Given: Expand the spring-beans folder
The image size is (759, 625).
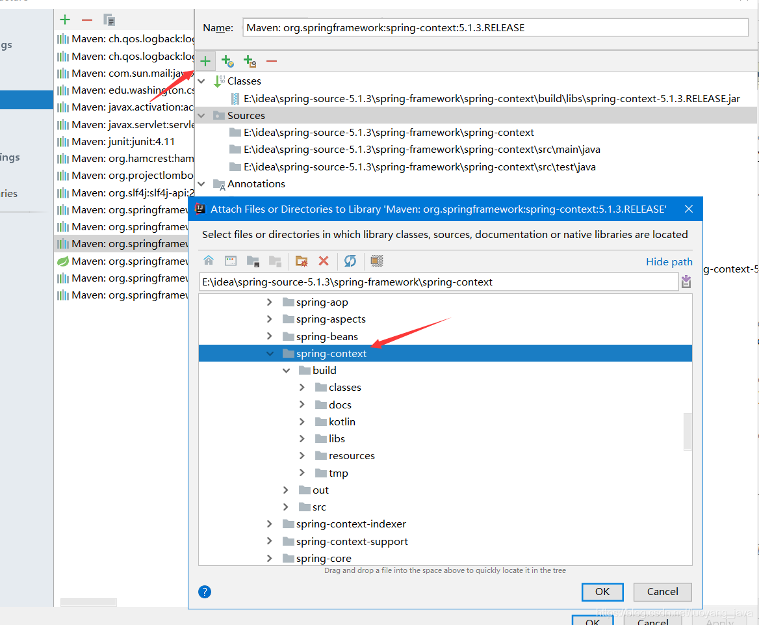Looking at the screenshot, I should tap(270, 336).
